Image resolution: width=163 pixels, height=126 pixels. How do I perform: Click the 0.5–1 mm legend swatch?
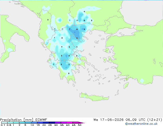tap(10, 123)
